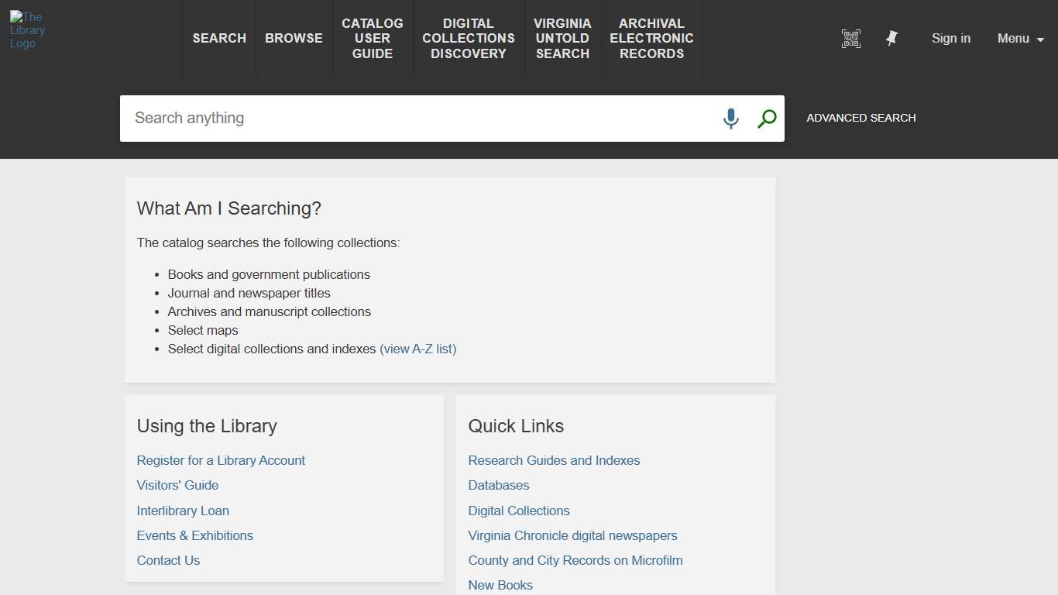1058x595 pixels.
Task: Open the SEARCH menu item
Action: tap(219, 38)
